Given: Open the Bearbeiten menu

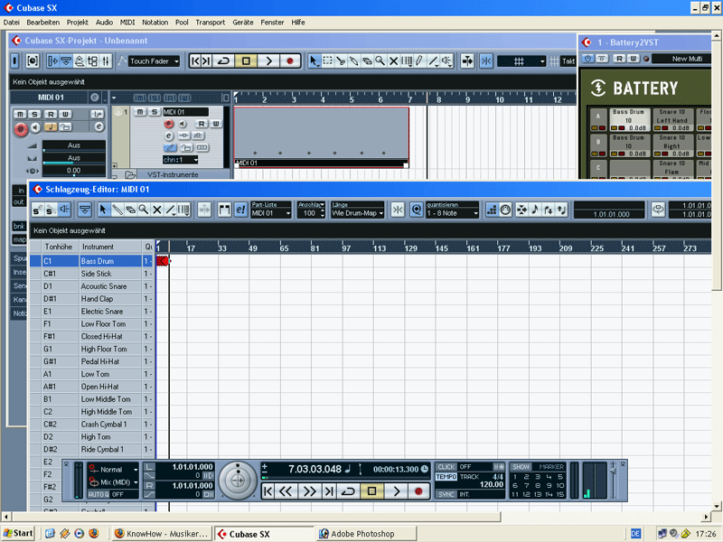Looking at the screenshot, I should click(x=42, y=22).
